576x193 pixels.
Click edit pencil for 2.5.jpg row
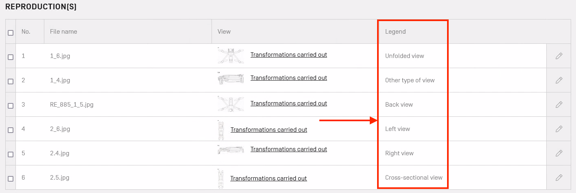tap(559, 178)
